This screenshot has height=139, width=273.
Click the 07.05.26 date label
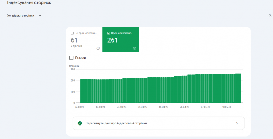205,107
